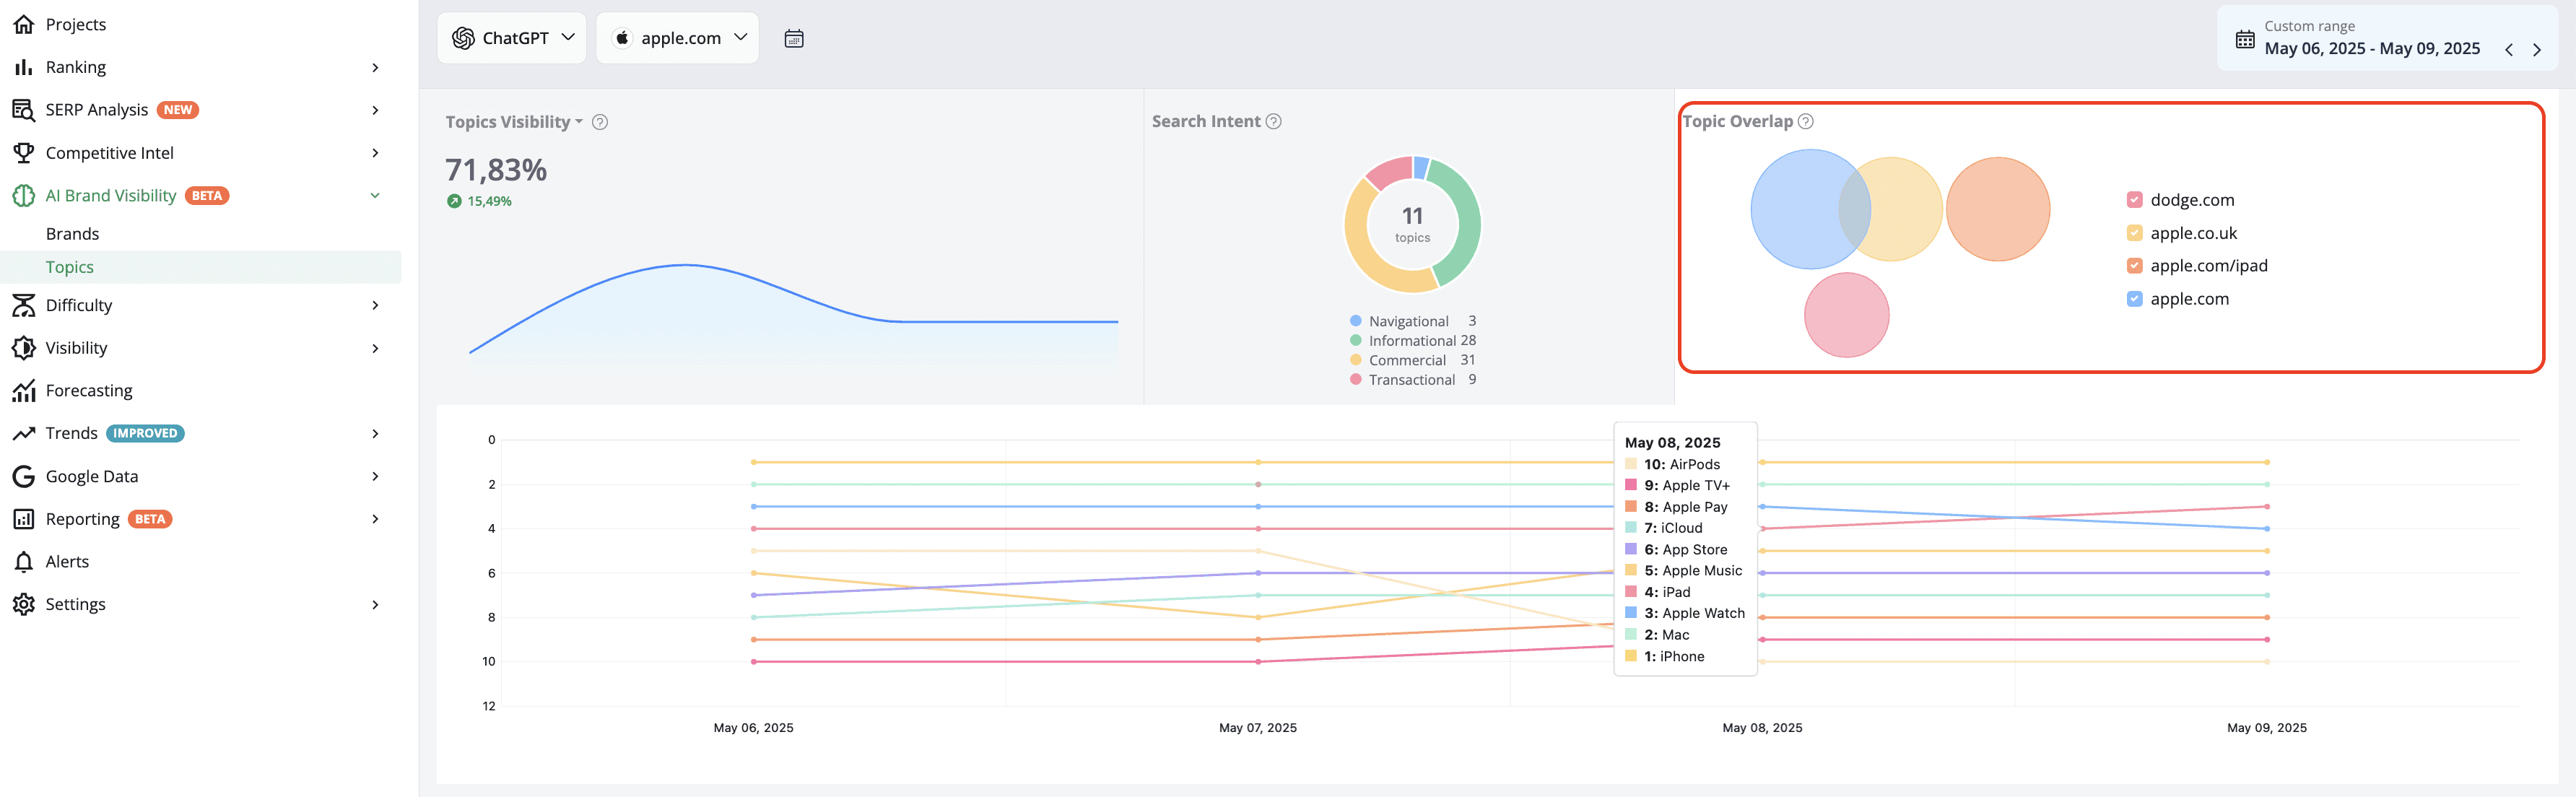
Task: Click green growth arrow next to 15,49%
Action: 454,201
